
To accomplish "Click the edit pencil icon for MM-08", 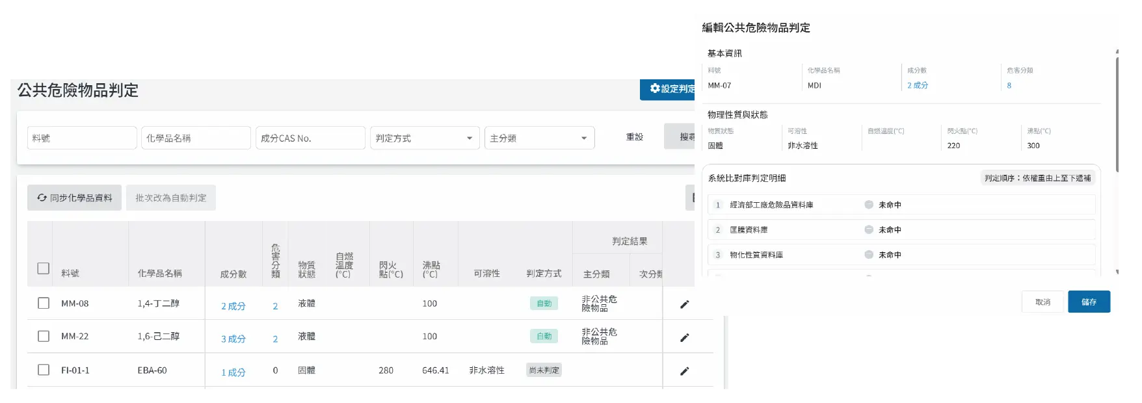I will click(x=684, y=304).
